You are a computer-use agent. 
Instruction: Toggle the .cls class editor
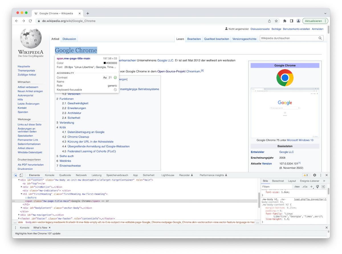pyautogui.click(x=305, y=187)
